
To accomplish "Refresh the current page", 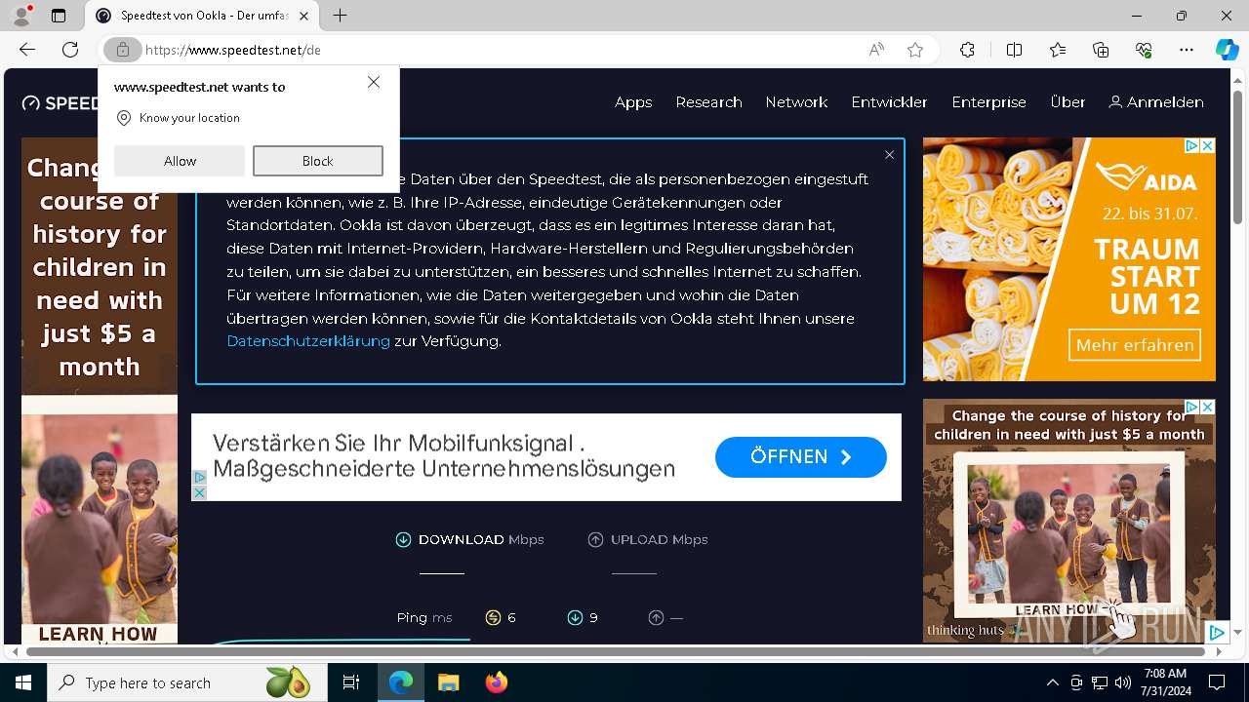I will point(70,50).
